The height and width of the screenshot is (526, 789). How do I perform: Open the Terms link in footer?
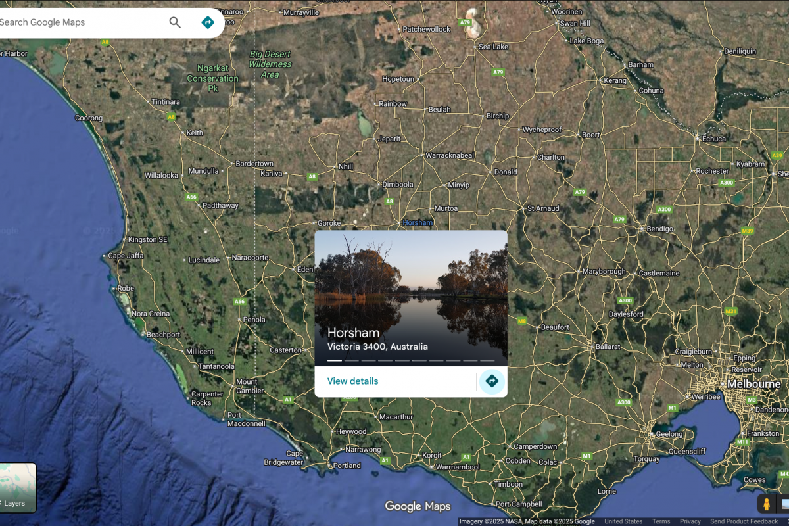tap(661, 521)
